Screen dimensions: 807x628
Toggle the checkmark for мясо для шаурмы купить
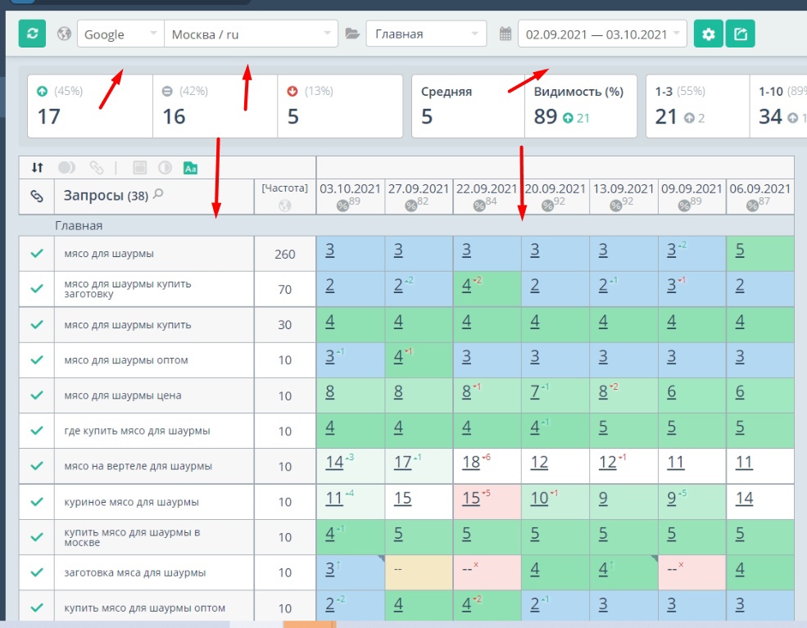pyautogui.click(x=37, y=324)
